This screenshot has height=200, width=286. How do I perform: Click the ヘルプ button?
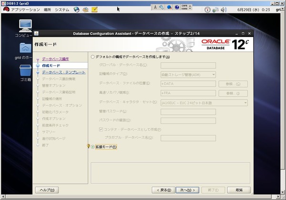pyautogui.click(x=47, y=190)
